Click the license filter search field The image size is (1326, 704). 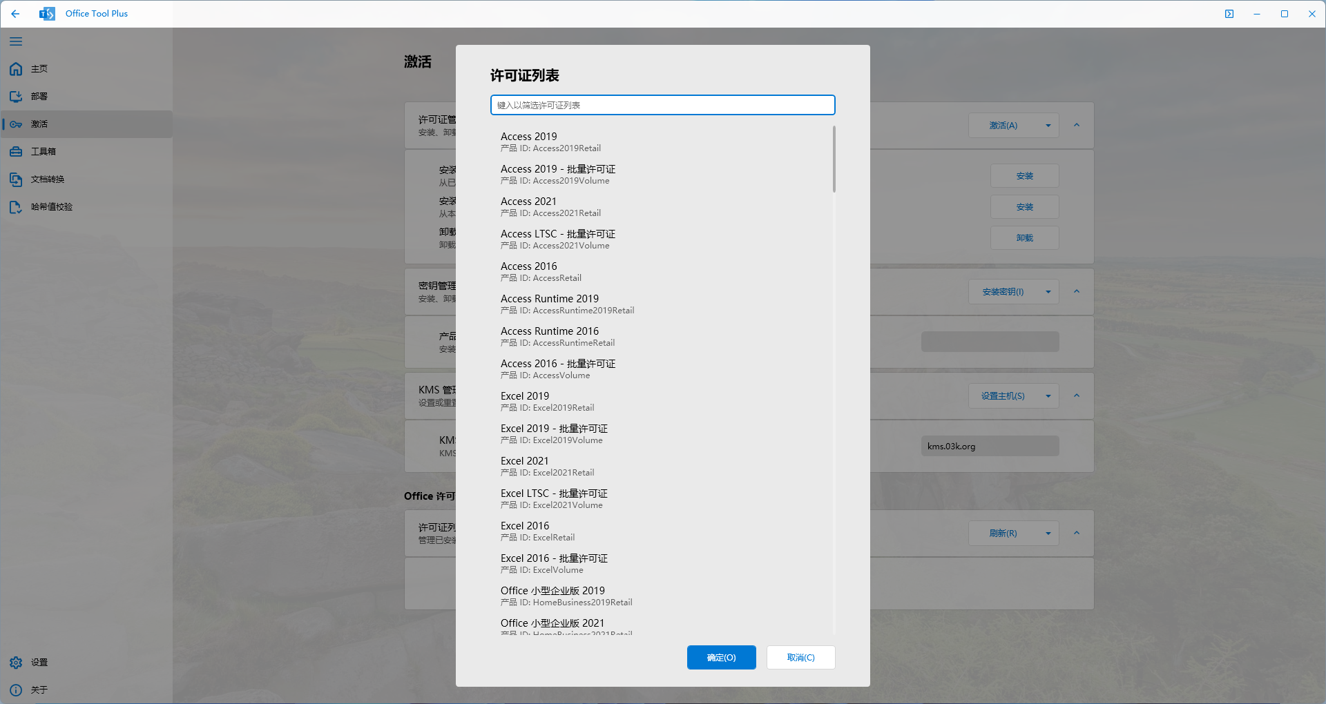(662, 105)
